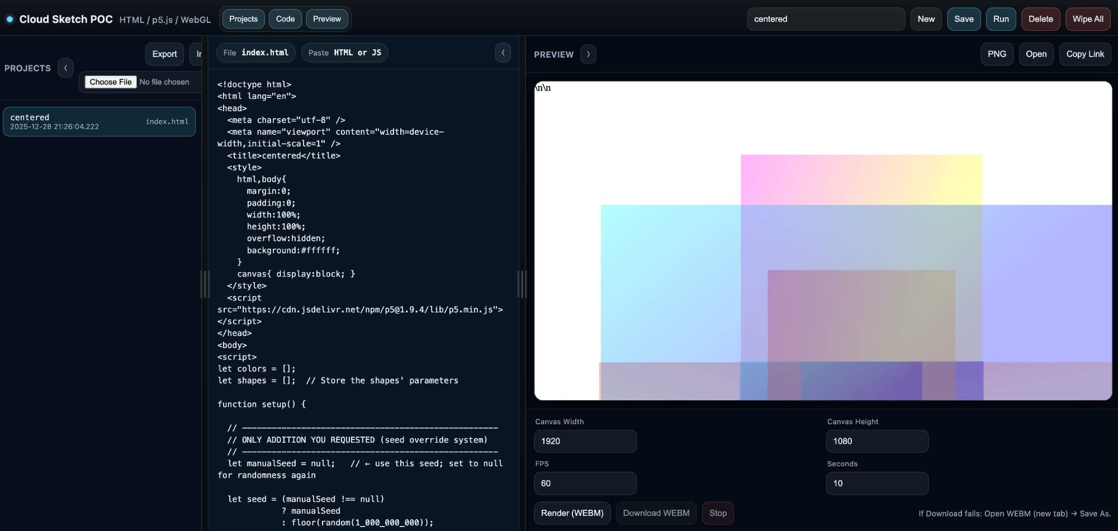Select the centered project in list
1118x531 pixels.
(x=99, y=122)
